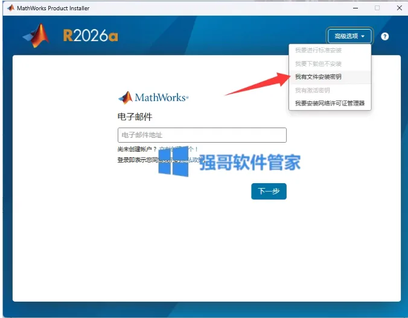Click the MathWorks Product Installer title text
This screenshot has width=408, height=318.
pyautogui.click(x=53, y=8)
